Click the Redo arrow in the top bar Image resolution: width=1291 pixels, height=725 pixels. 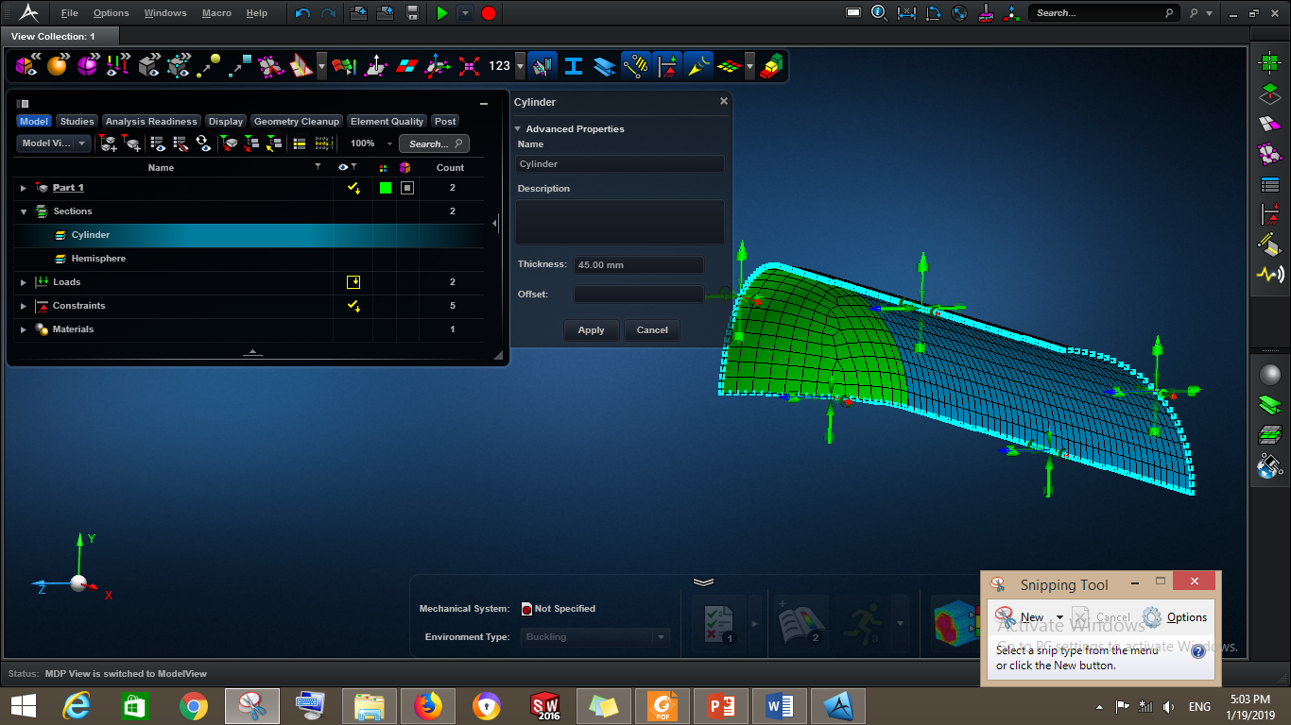(328, 13)
